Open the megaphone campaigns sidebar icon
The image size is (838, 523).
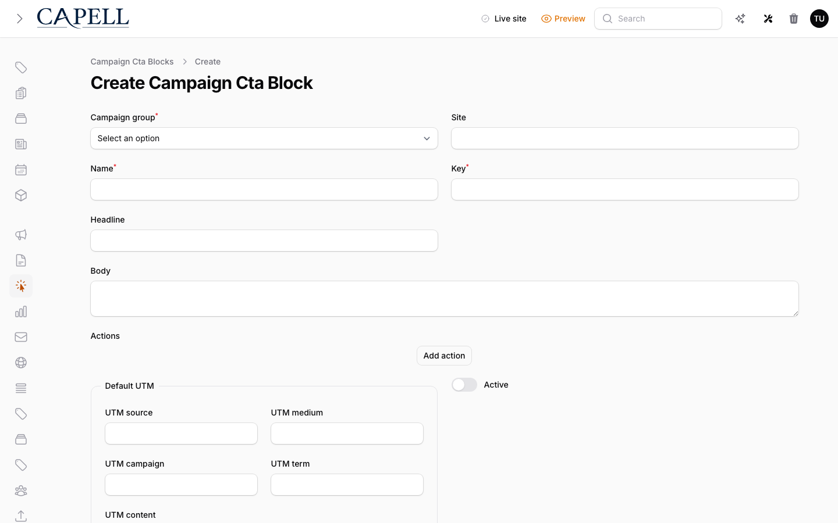coord(21,235)
